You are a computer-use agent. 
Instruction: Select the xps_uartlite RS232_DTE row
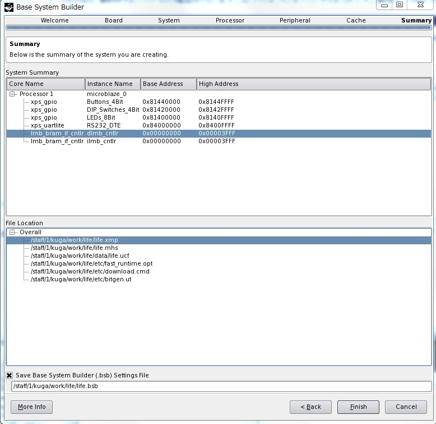click(219, 125)
